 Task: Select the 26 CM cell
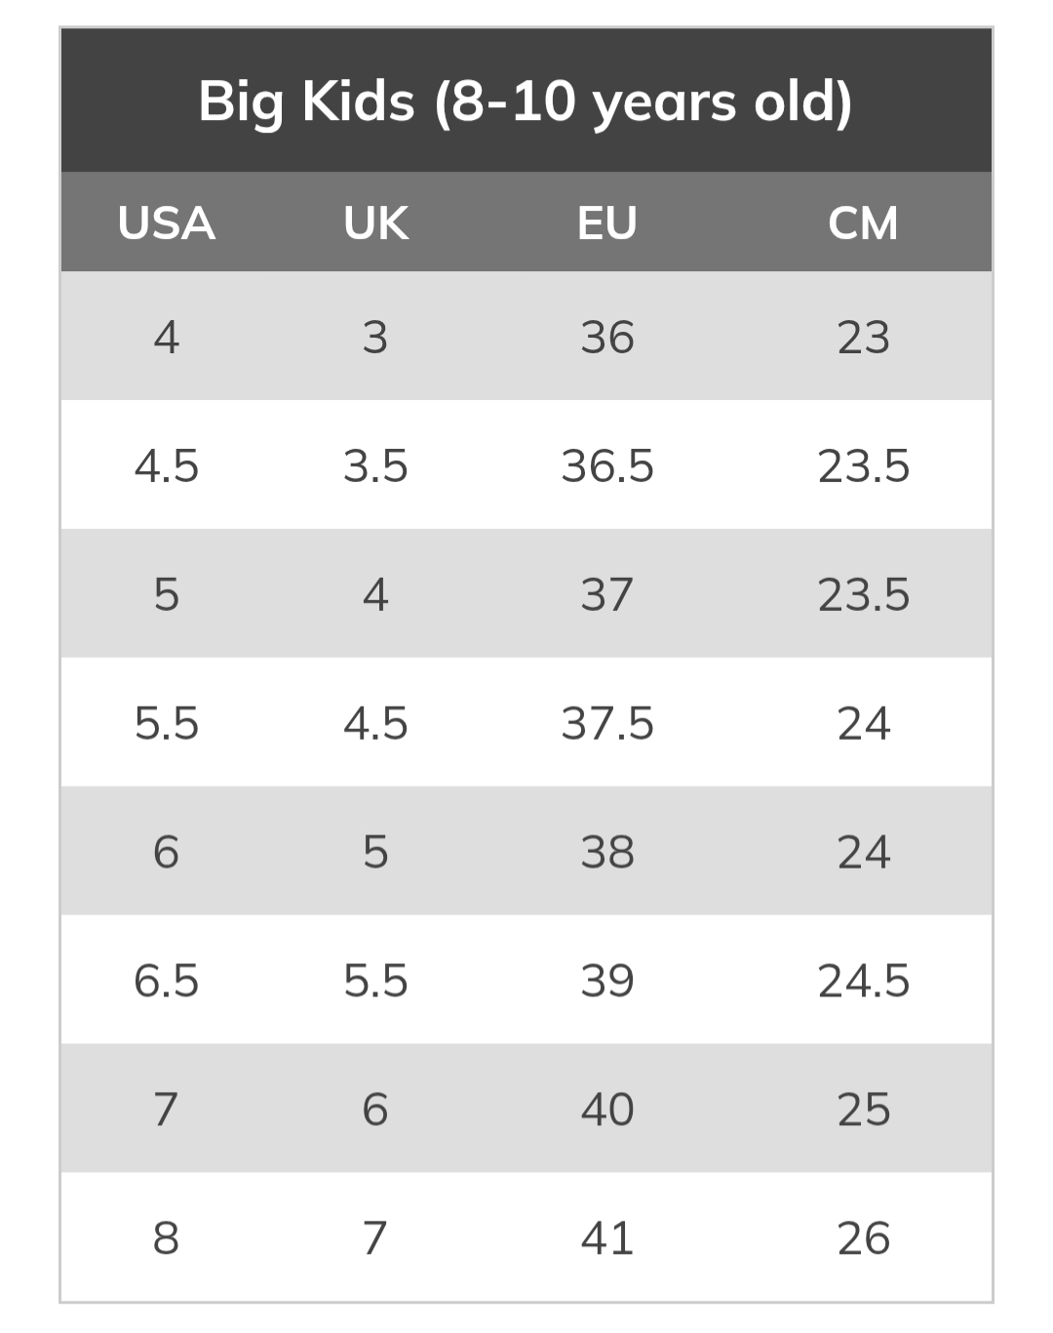tap(863, 1238)
